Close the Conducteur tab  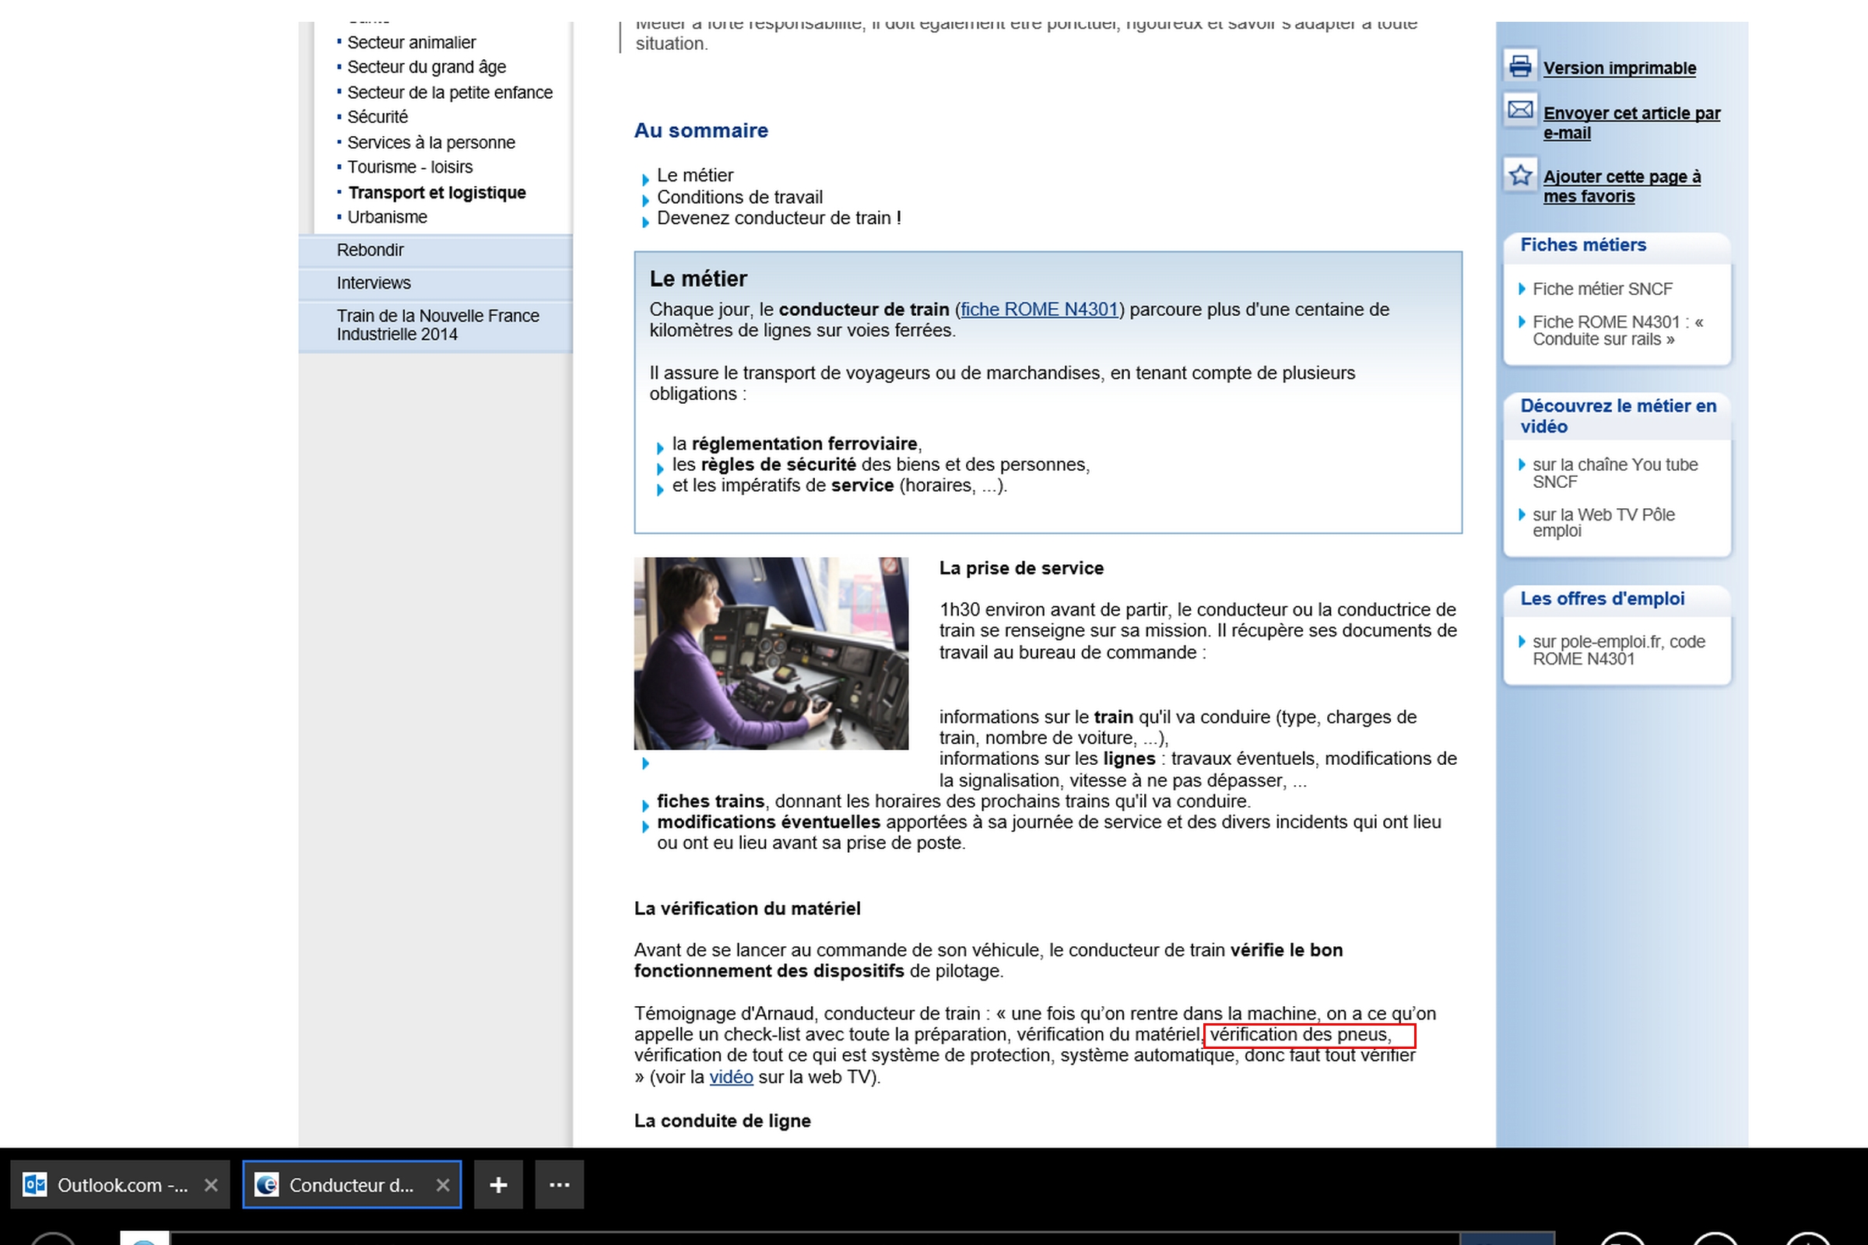pyautogui.click(x=442, y=1184)
